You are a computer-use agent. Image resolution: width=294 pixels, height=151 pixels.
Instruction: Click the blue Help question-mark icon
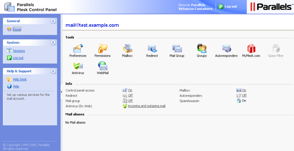[x=10, y=86]
